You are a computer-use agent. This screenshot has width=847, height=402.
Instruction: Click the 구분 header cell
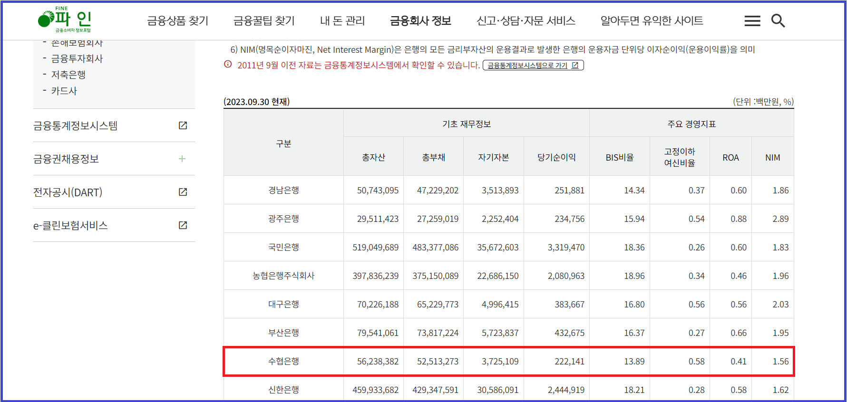tap(283, 144)
